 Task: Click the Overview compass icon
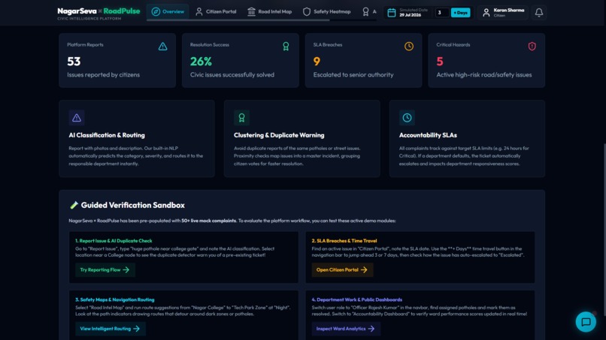click(x=156, y=11)
